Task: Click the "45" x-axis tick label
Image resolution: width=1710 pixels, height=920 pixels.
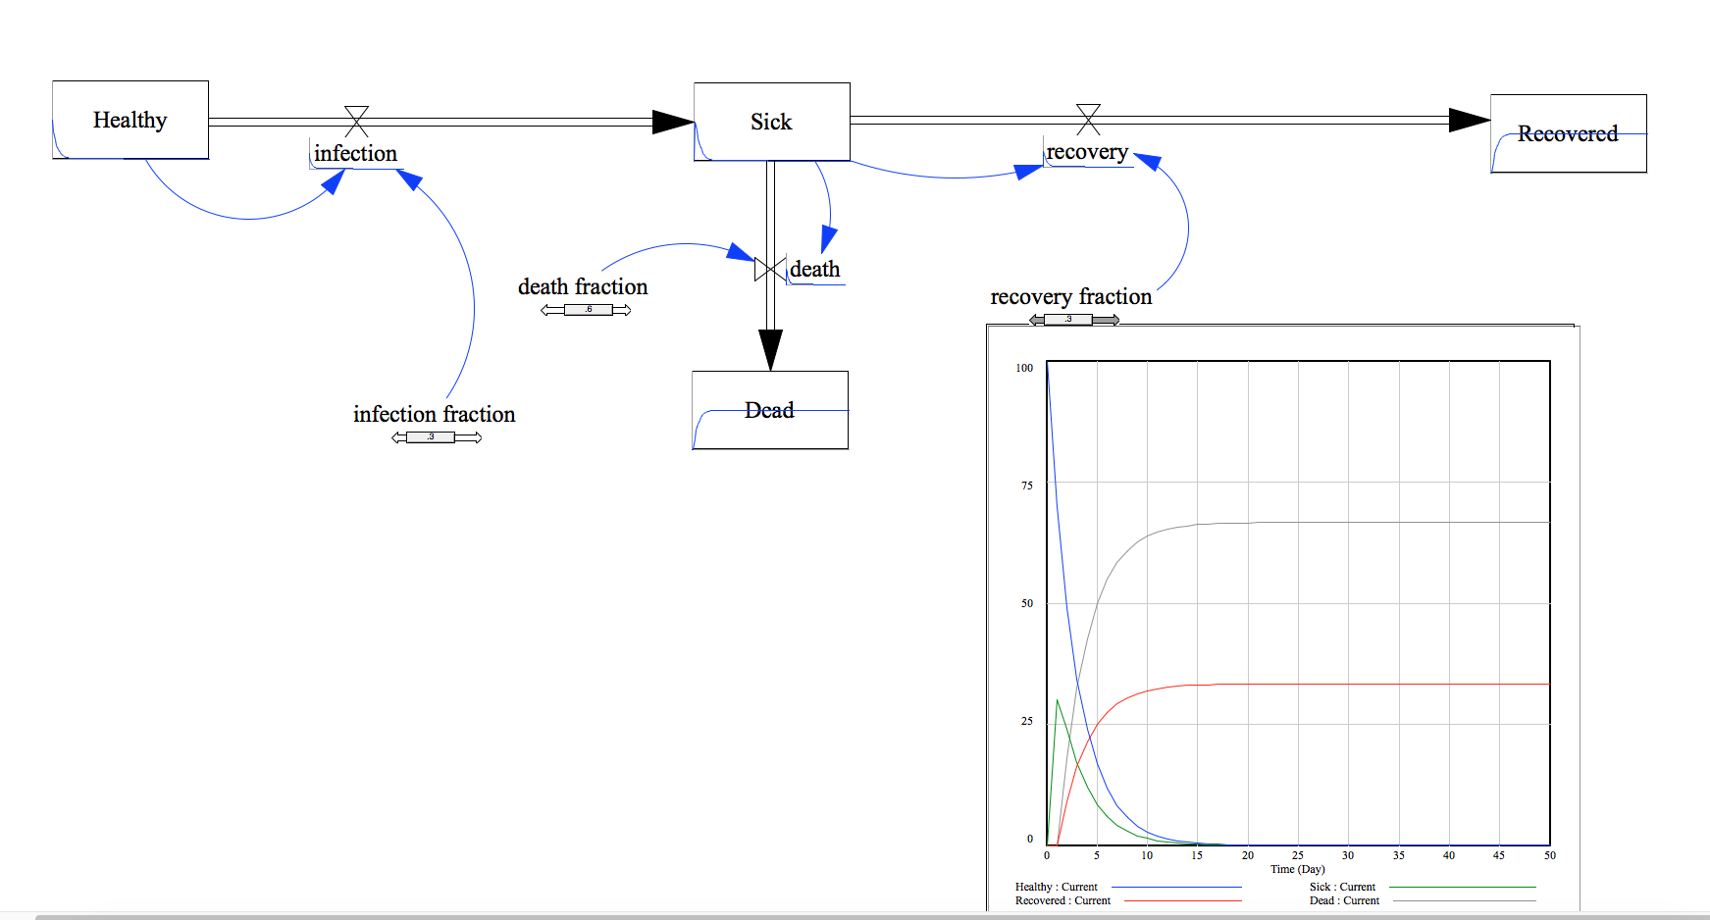Action: (x=1499, y=855)
